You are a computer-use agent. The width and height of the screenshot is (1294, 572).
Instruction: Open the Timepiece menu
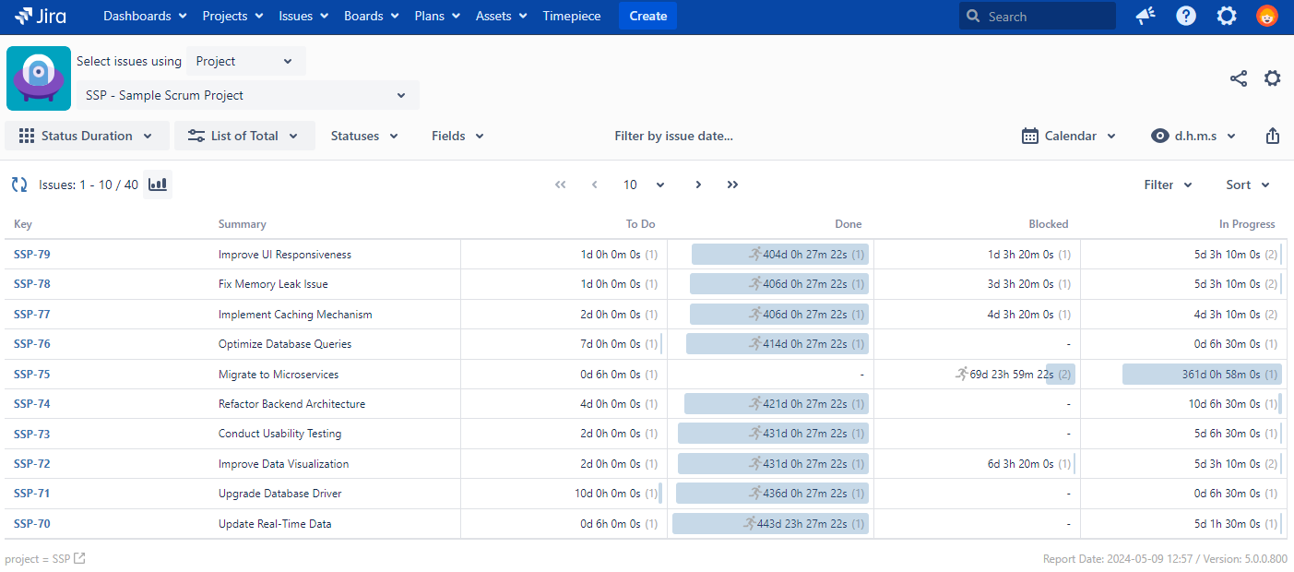(571, 16)
